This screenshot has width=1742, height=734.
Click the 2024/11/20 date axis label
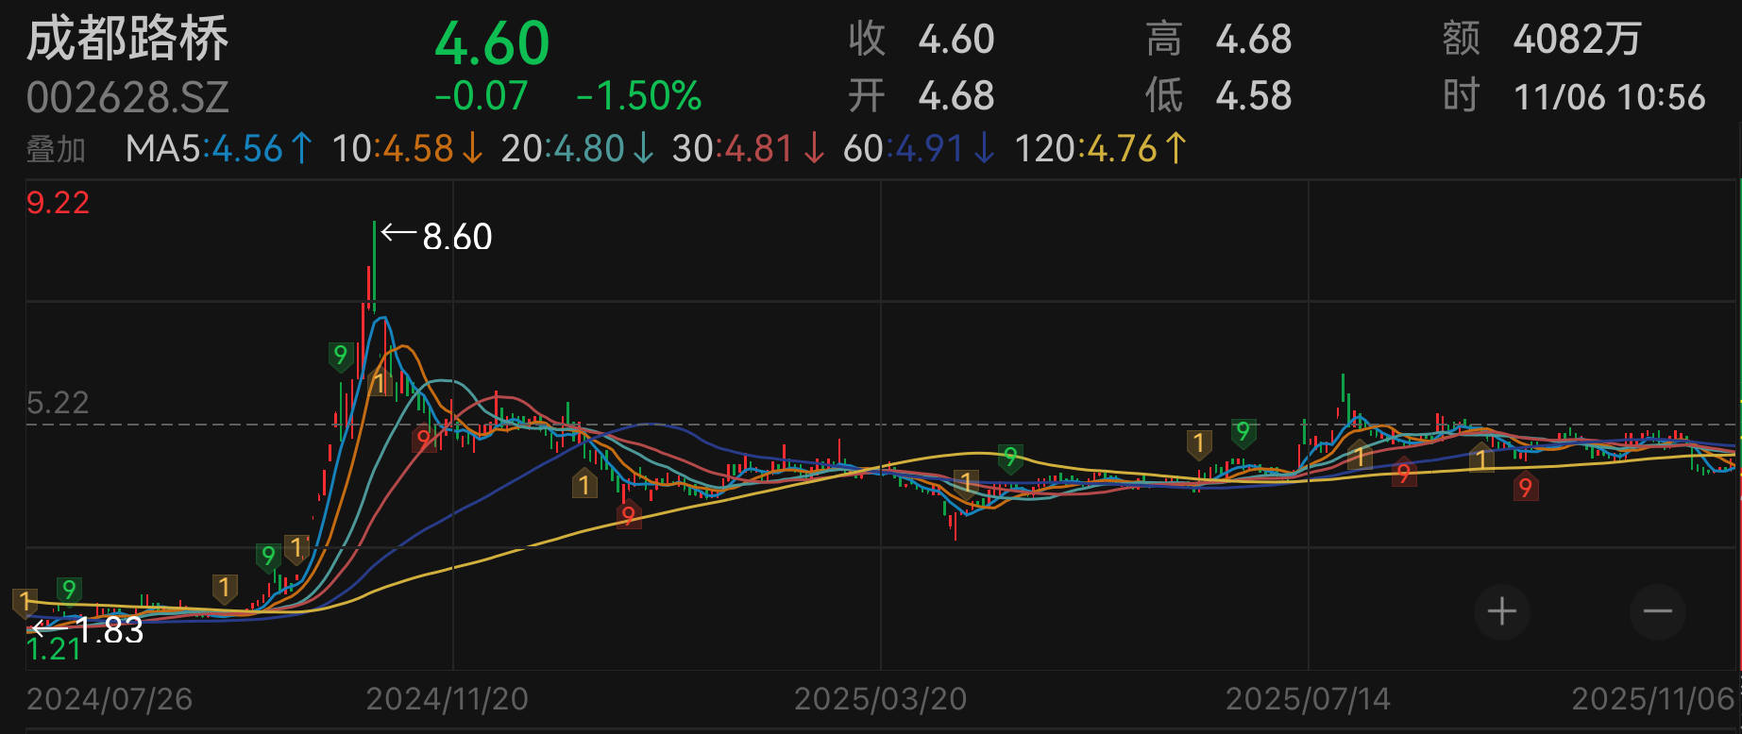click(447, 699)
